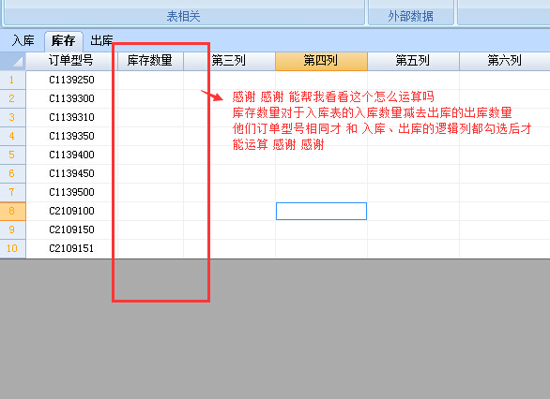The image size is (550, 399).
Task: Click the focused cell in 第四列 row 8
Action: (321, 211)
